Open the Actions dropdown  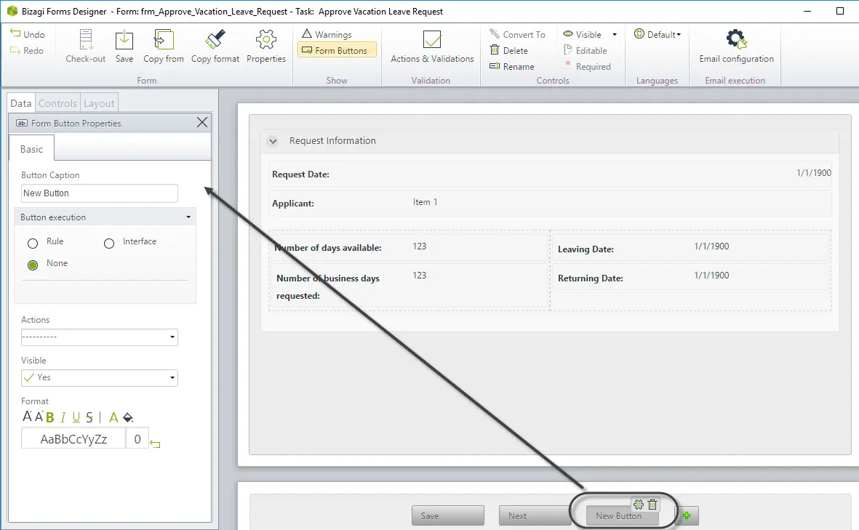[x=100, y=337]
